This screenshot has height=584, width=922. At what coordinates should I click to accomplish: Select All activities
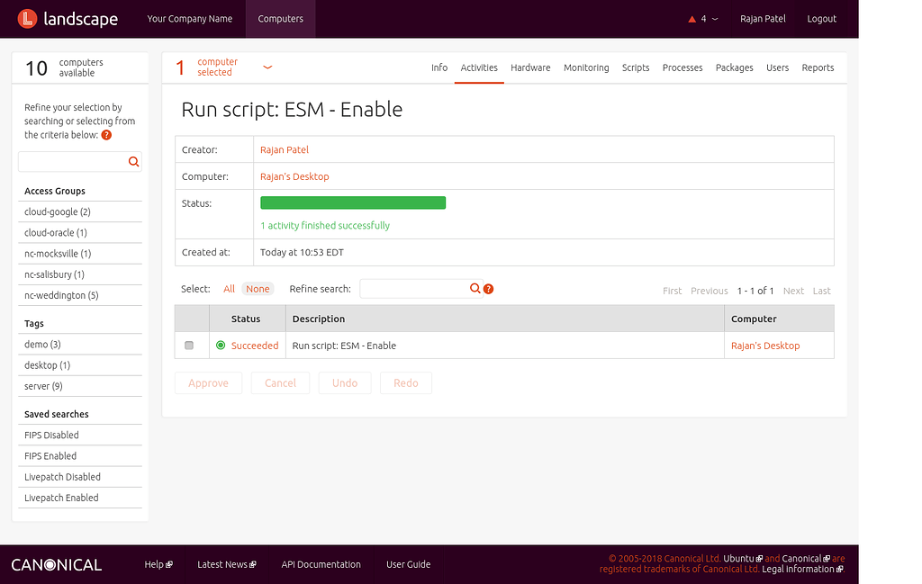(229, 289)
